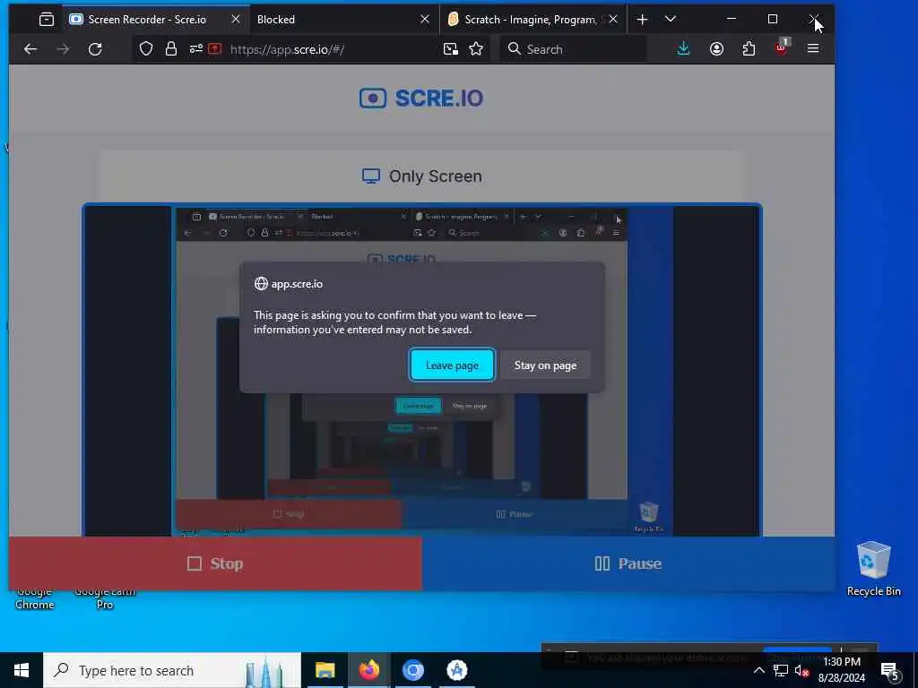
Task: Bookmark this page with the star icon
Action: click(476, 49)
